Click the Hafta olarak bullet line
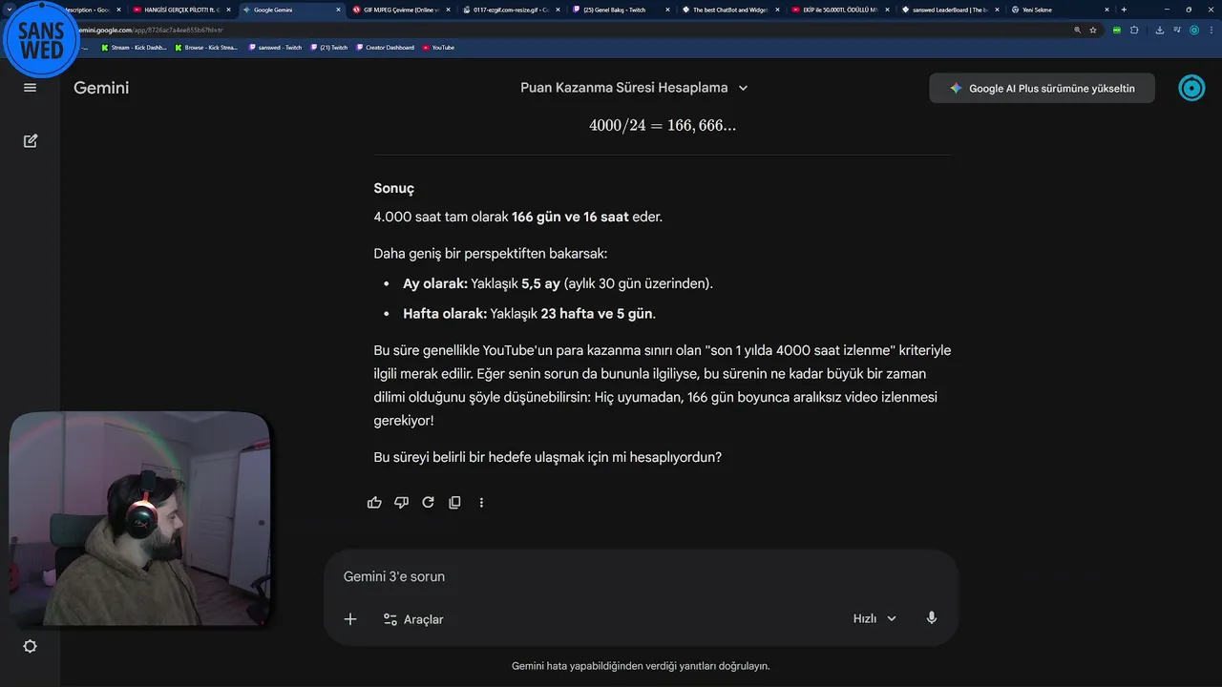The width and height of the screenshot is (1222, 687). [529, 313]
